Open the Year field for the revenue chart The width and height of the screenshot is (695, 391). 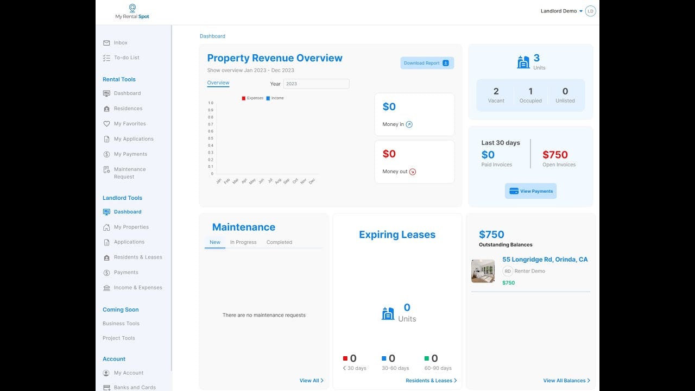click(317, 83)
